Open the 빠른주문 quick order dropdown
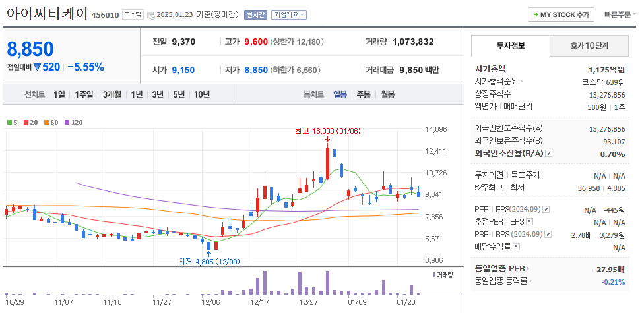Screen dimensions: 640x313 620,14
